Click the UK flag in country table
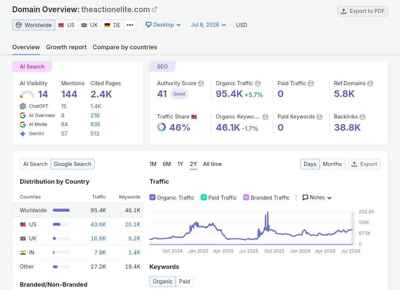400x290 pixels. tap(23, 239)
